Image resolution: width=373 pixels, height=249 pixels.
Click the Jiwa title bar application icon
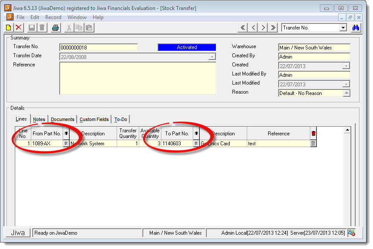8,8
